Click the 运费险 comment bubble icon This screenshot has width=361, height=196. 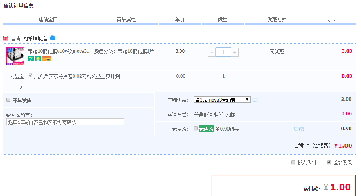point(296,129)
